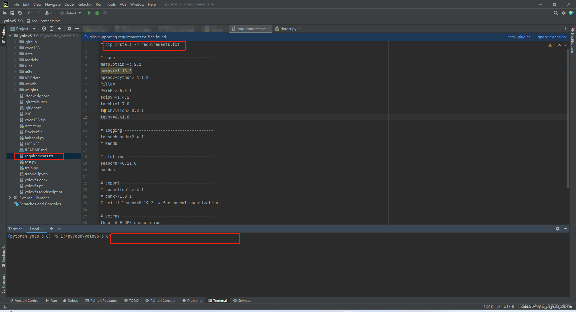Click the Save All toolbar icon
576x312 pixels.
pos(12,13)
